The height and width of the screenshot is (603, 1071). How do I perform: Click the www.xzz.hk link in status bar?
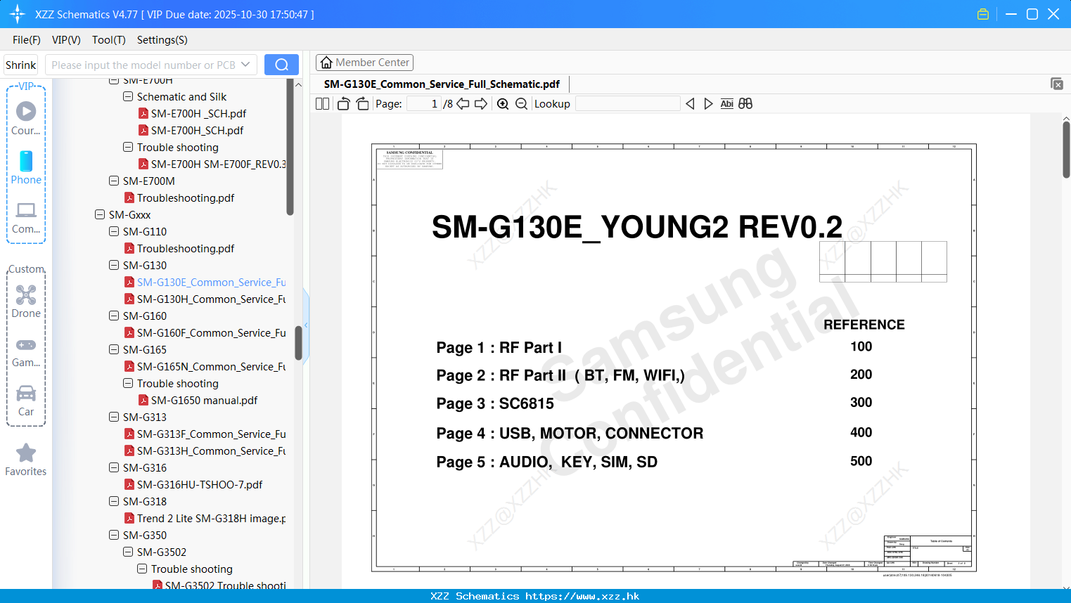tap(582, 596)
